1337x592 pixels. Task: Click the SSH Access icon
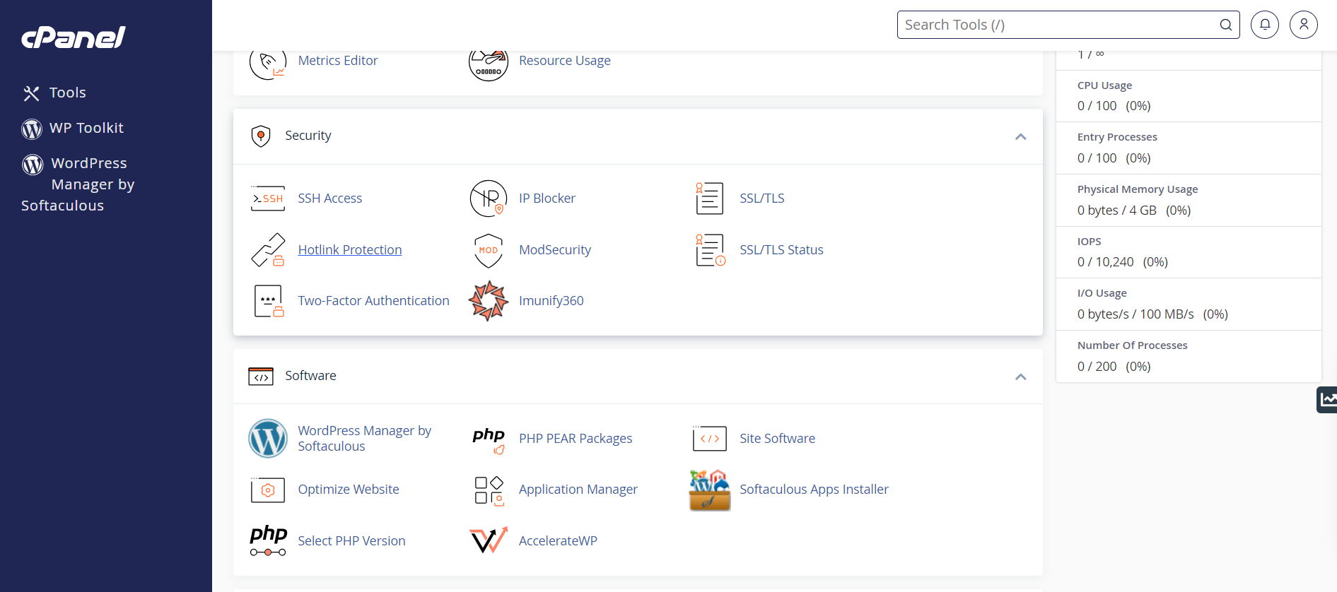tap(268, 199)
